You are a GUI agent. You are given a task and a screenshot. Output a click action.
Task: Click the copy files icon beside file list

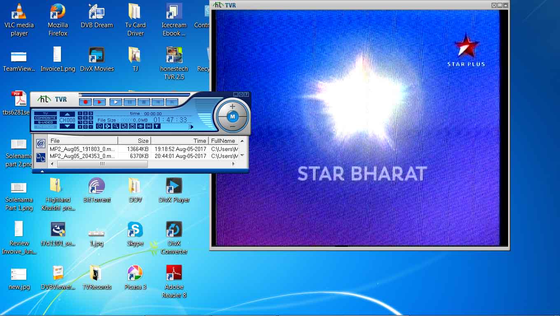click(x=40, y=157)
